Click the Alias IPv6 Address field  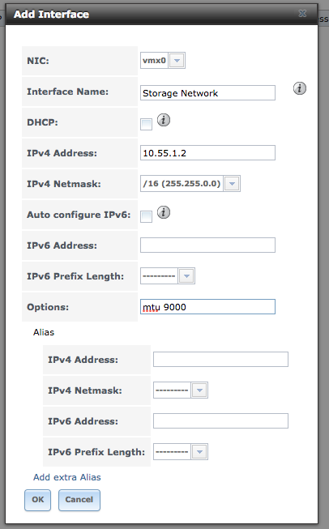coord(220,421)
